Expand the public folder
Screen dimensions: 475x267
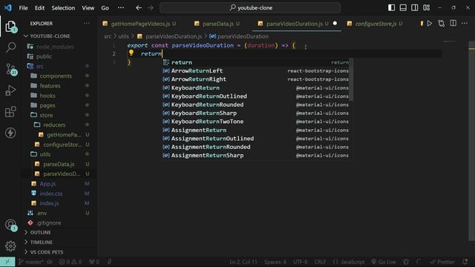click(44, 56)
